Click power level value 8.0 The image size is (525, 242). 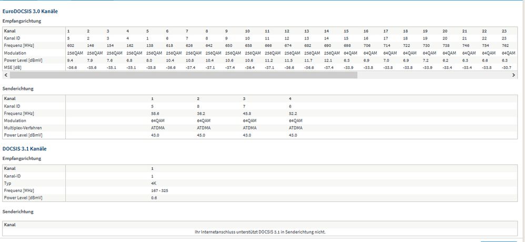click(149, 60)
